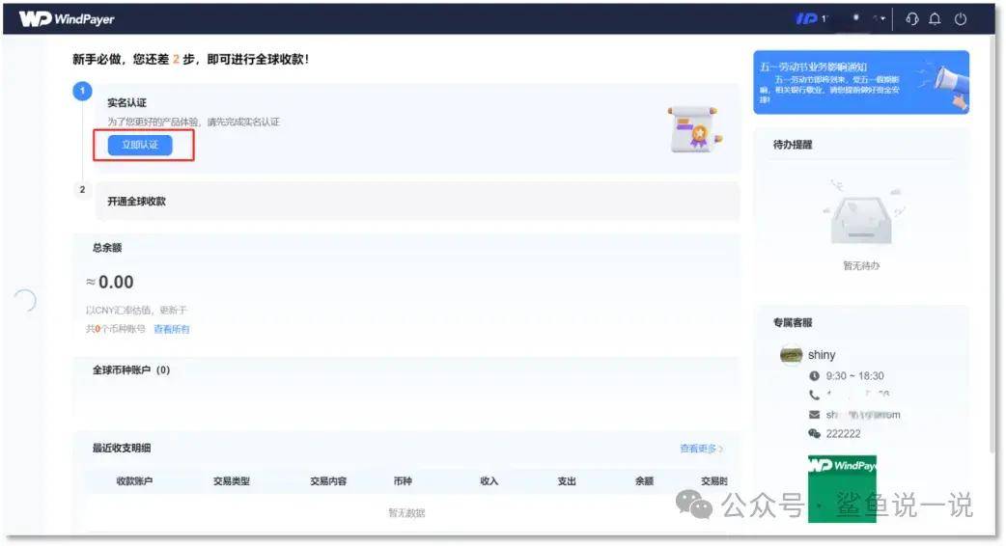Click the right-side vertical scrollbar
This screenshot has height=546, width=1006.
995,241
